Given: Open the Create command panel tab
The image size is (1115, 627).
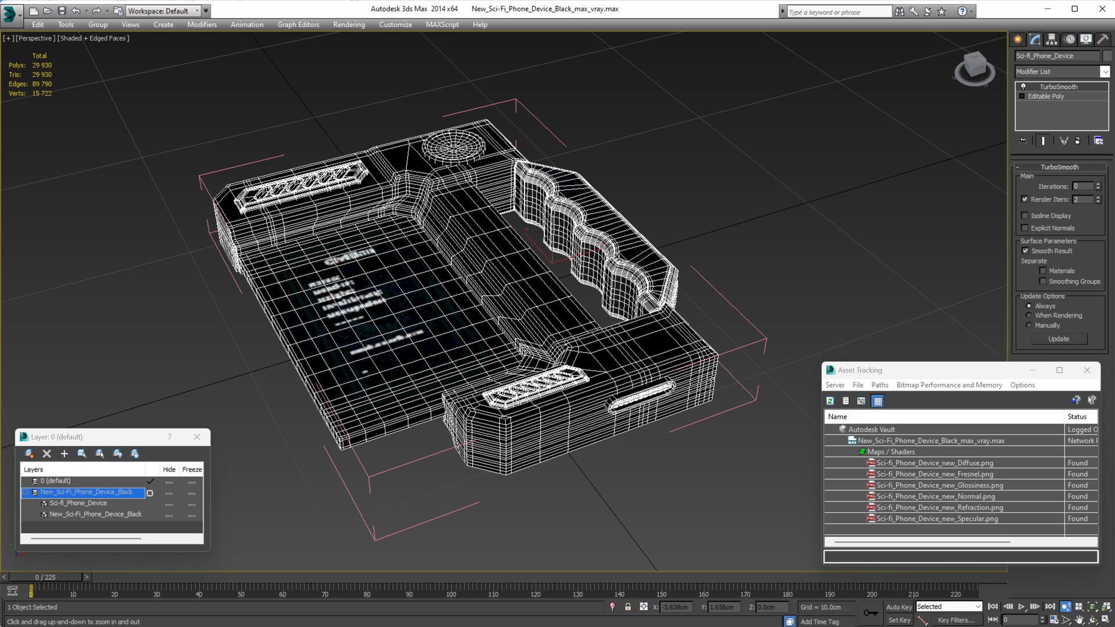Looking at the screenshot, I should [1018, 39].
